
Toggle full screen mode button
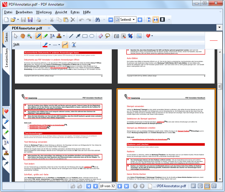click(x=162, y=20)
